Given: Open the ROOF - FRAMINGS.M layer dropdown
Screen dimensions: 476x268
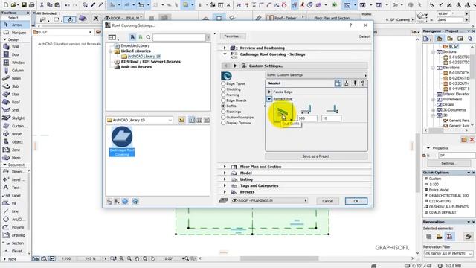Looking at the screenshot, I should click(269, 200).
